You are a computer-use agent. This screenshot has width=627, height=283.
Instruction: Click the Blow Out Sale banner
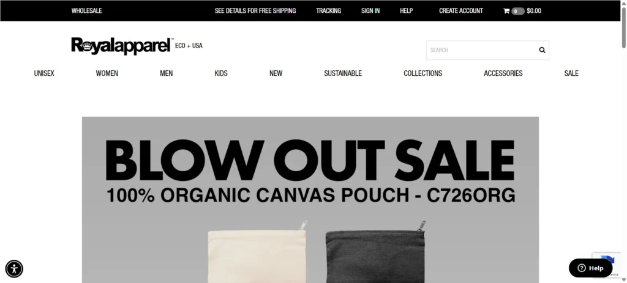[310, 200]
